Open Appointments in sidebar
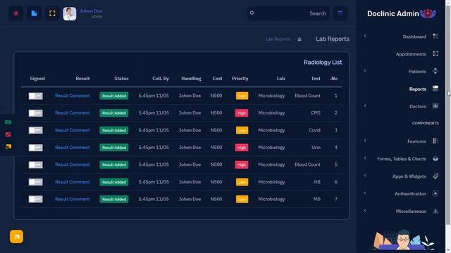The width and height of the screenshot is (451, 253). pyautogui.click(x=411, y=54)
